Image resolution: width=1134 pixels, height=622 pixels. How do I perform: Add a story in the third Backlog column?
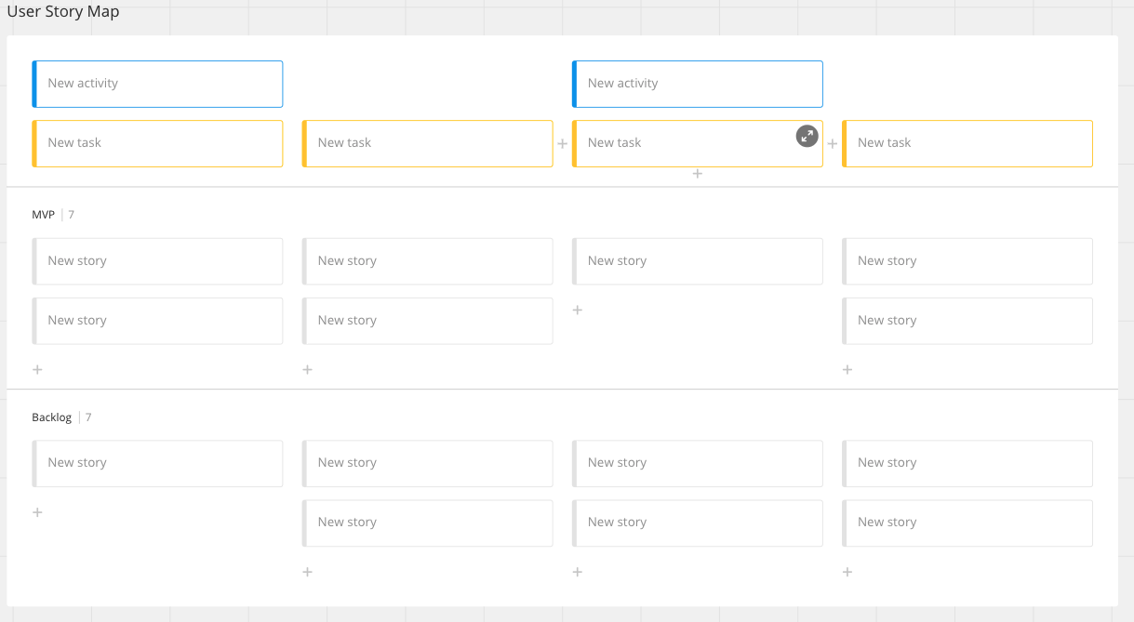coord(577,572)
